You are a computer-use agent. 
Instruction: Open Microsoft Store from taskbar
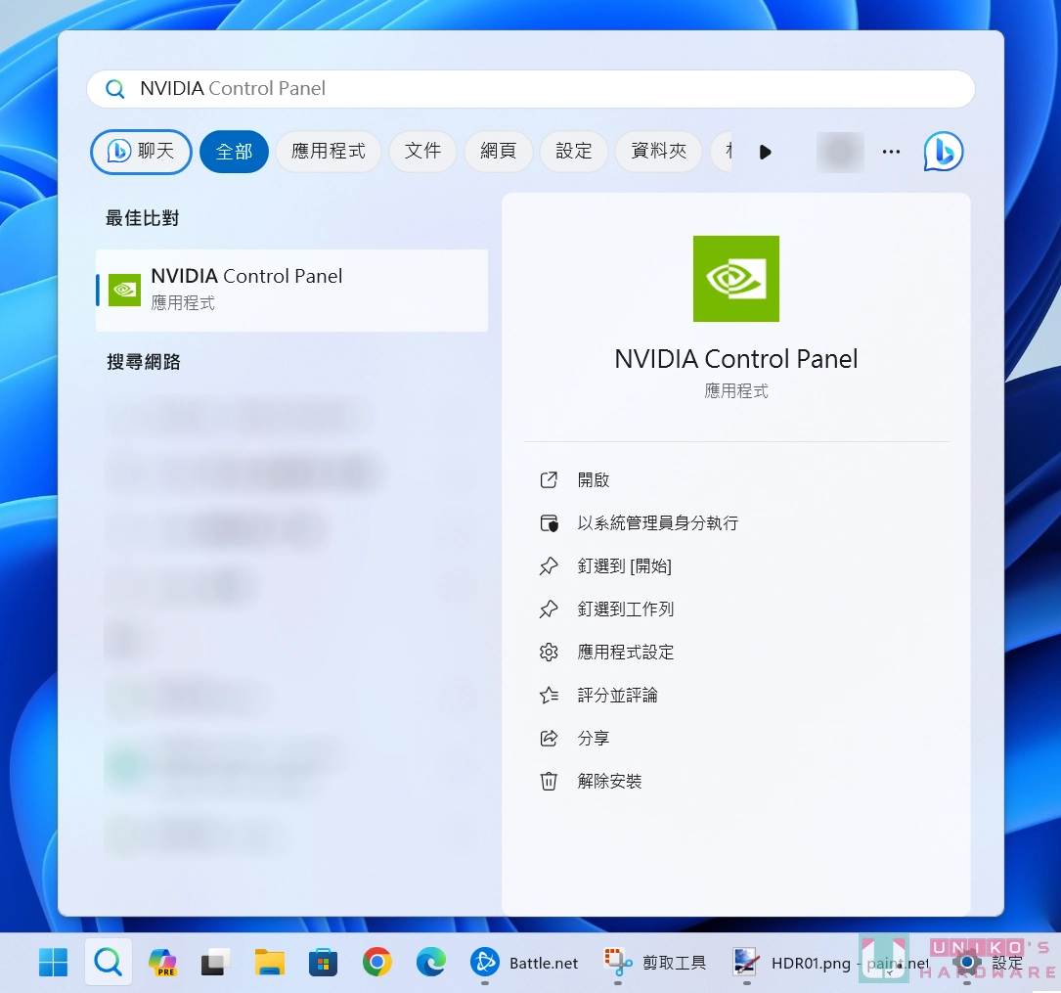324,962
